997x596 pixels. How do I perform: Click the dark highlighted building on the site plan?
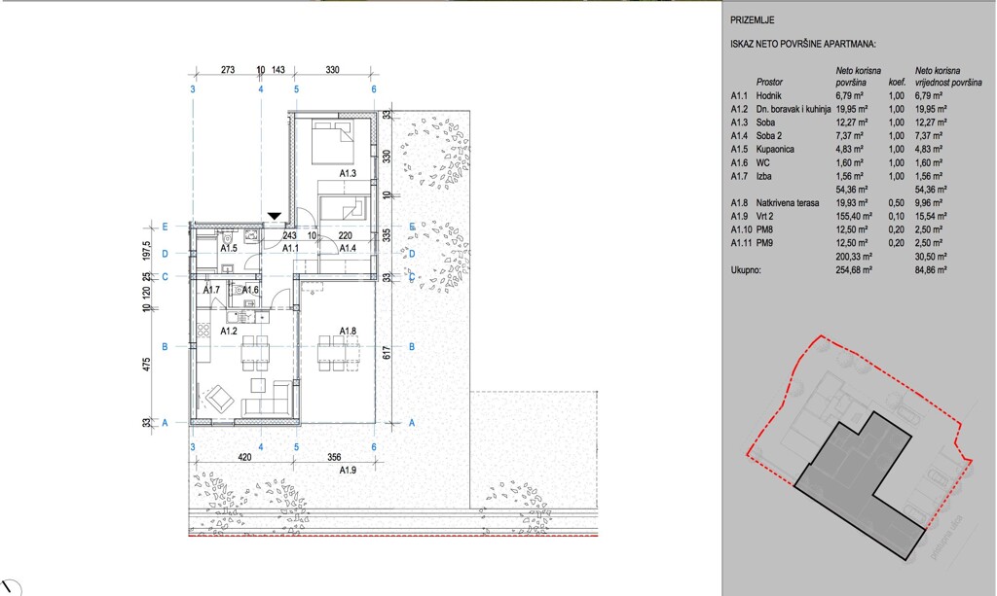tap(861, 486)
